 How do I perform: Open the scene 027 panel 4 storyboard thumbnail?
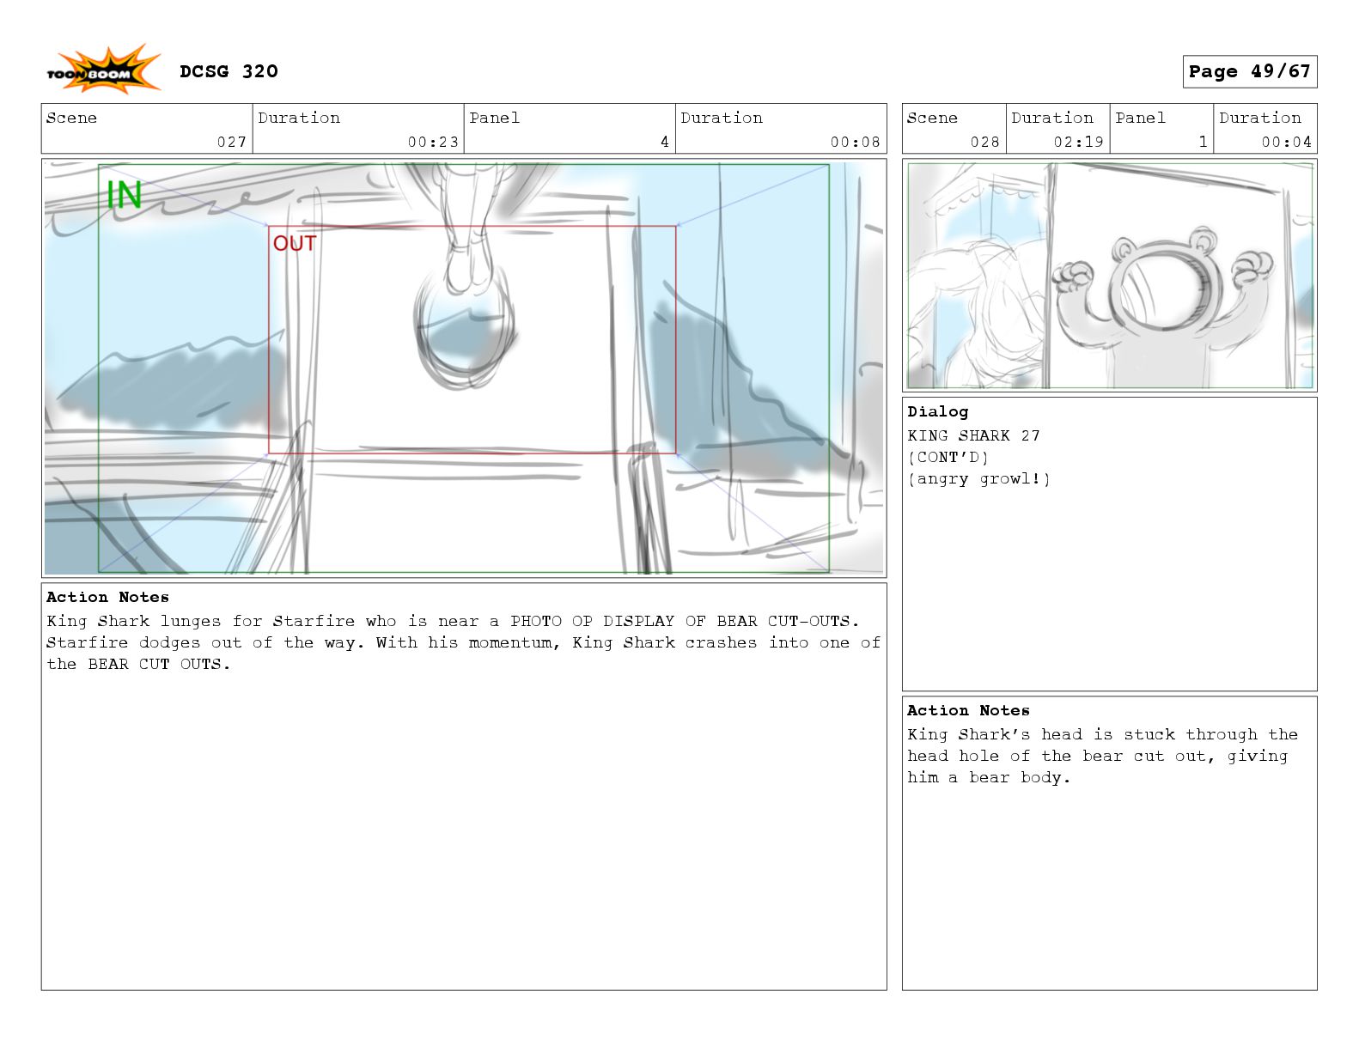pos(464,368)
